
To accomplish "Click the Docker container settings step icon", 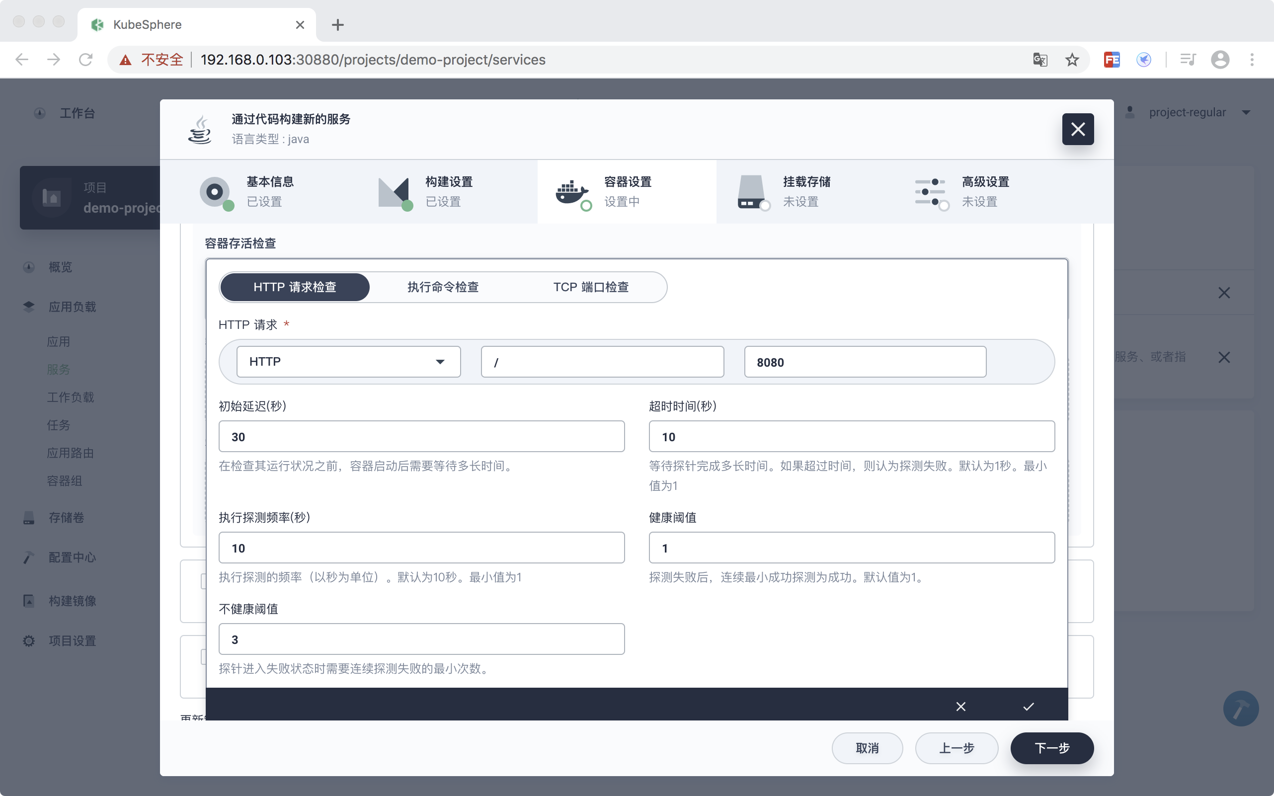I will 572,192.
